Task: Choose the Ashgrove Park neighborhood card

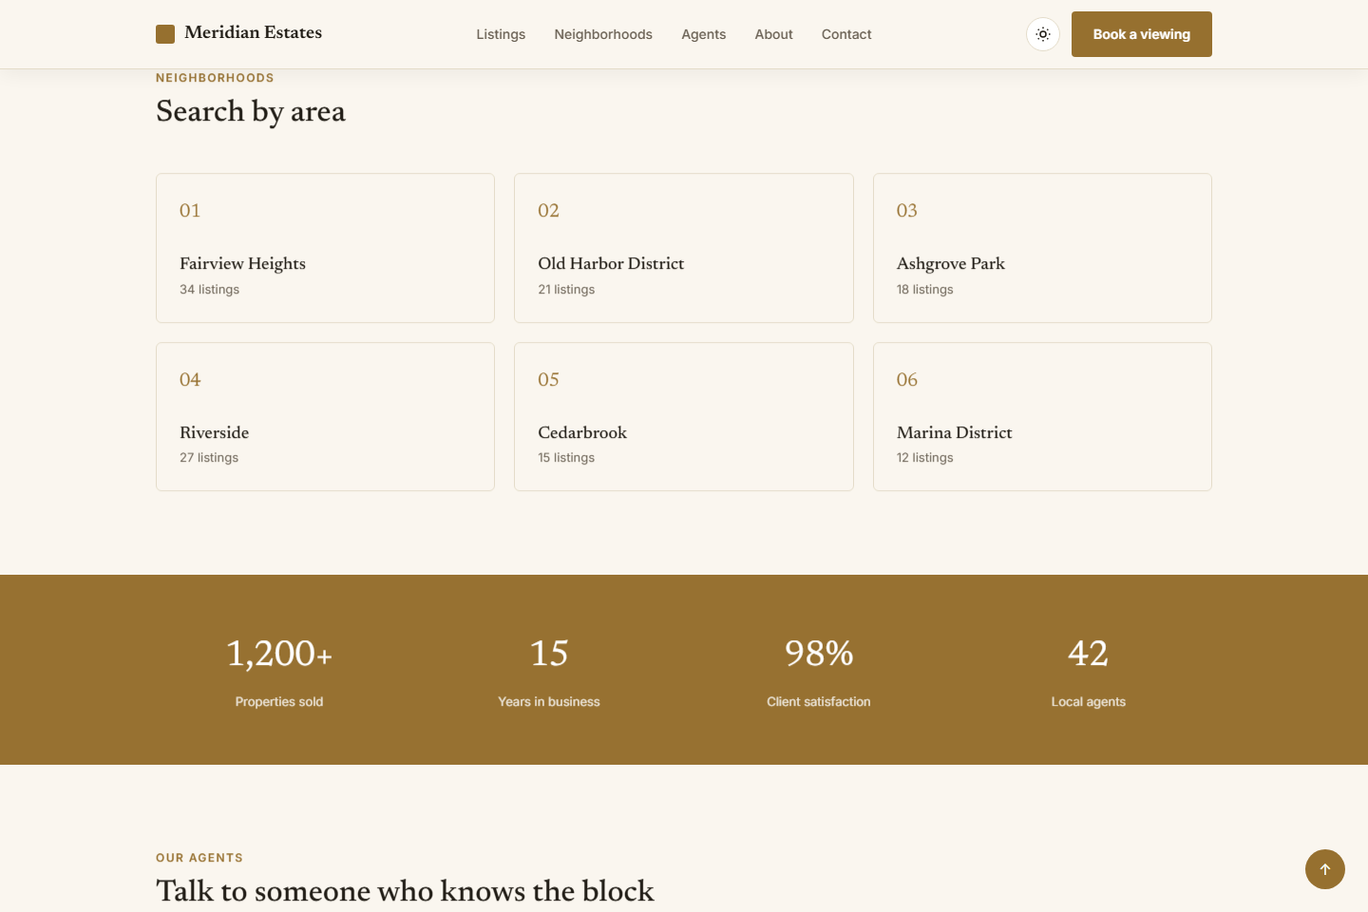Action: pyautogui.click(x=1042, y=248)
